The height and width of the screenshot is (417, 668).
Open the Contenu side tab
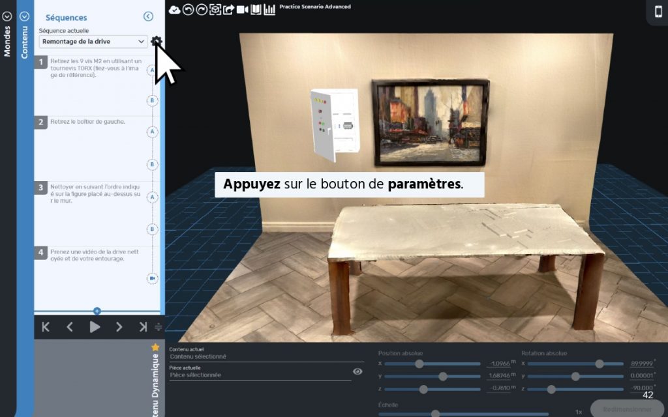pos(24,42)
